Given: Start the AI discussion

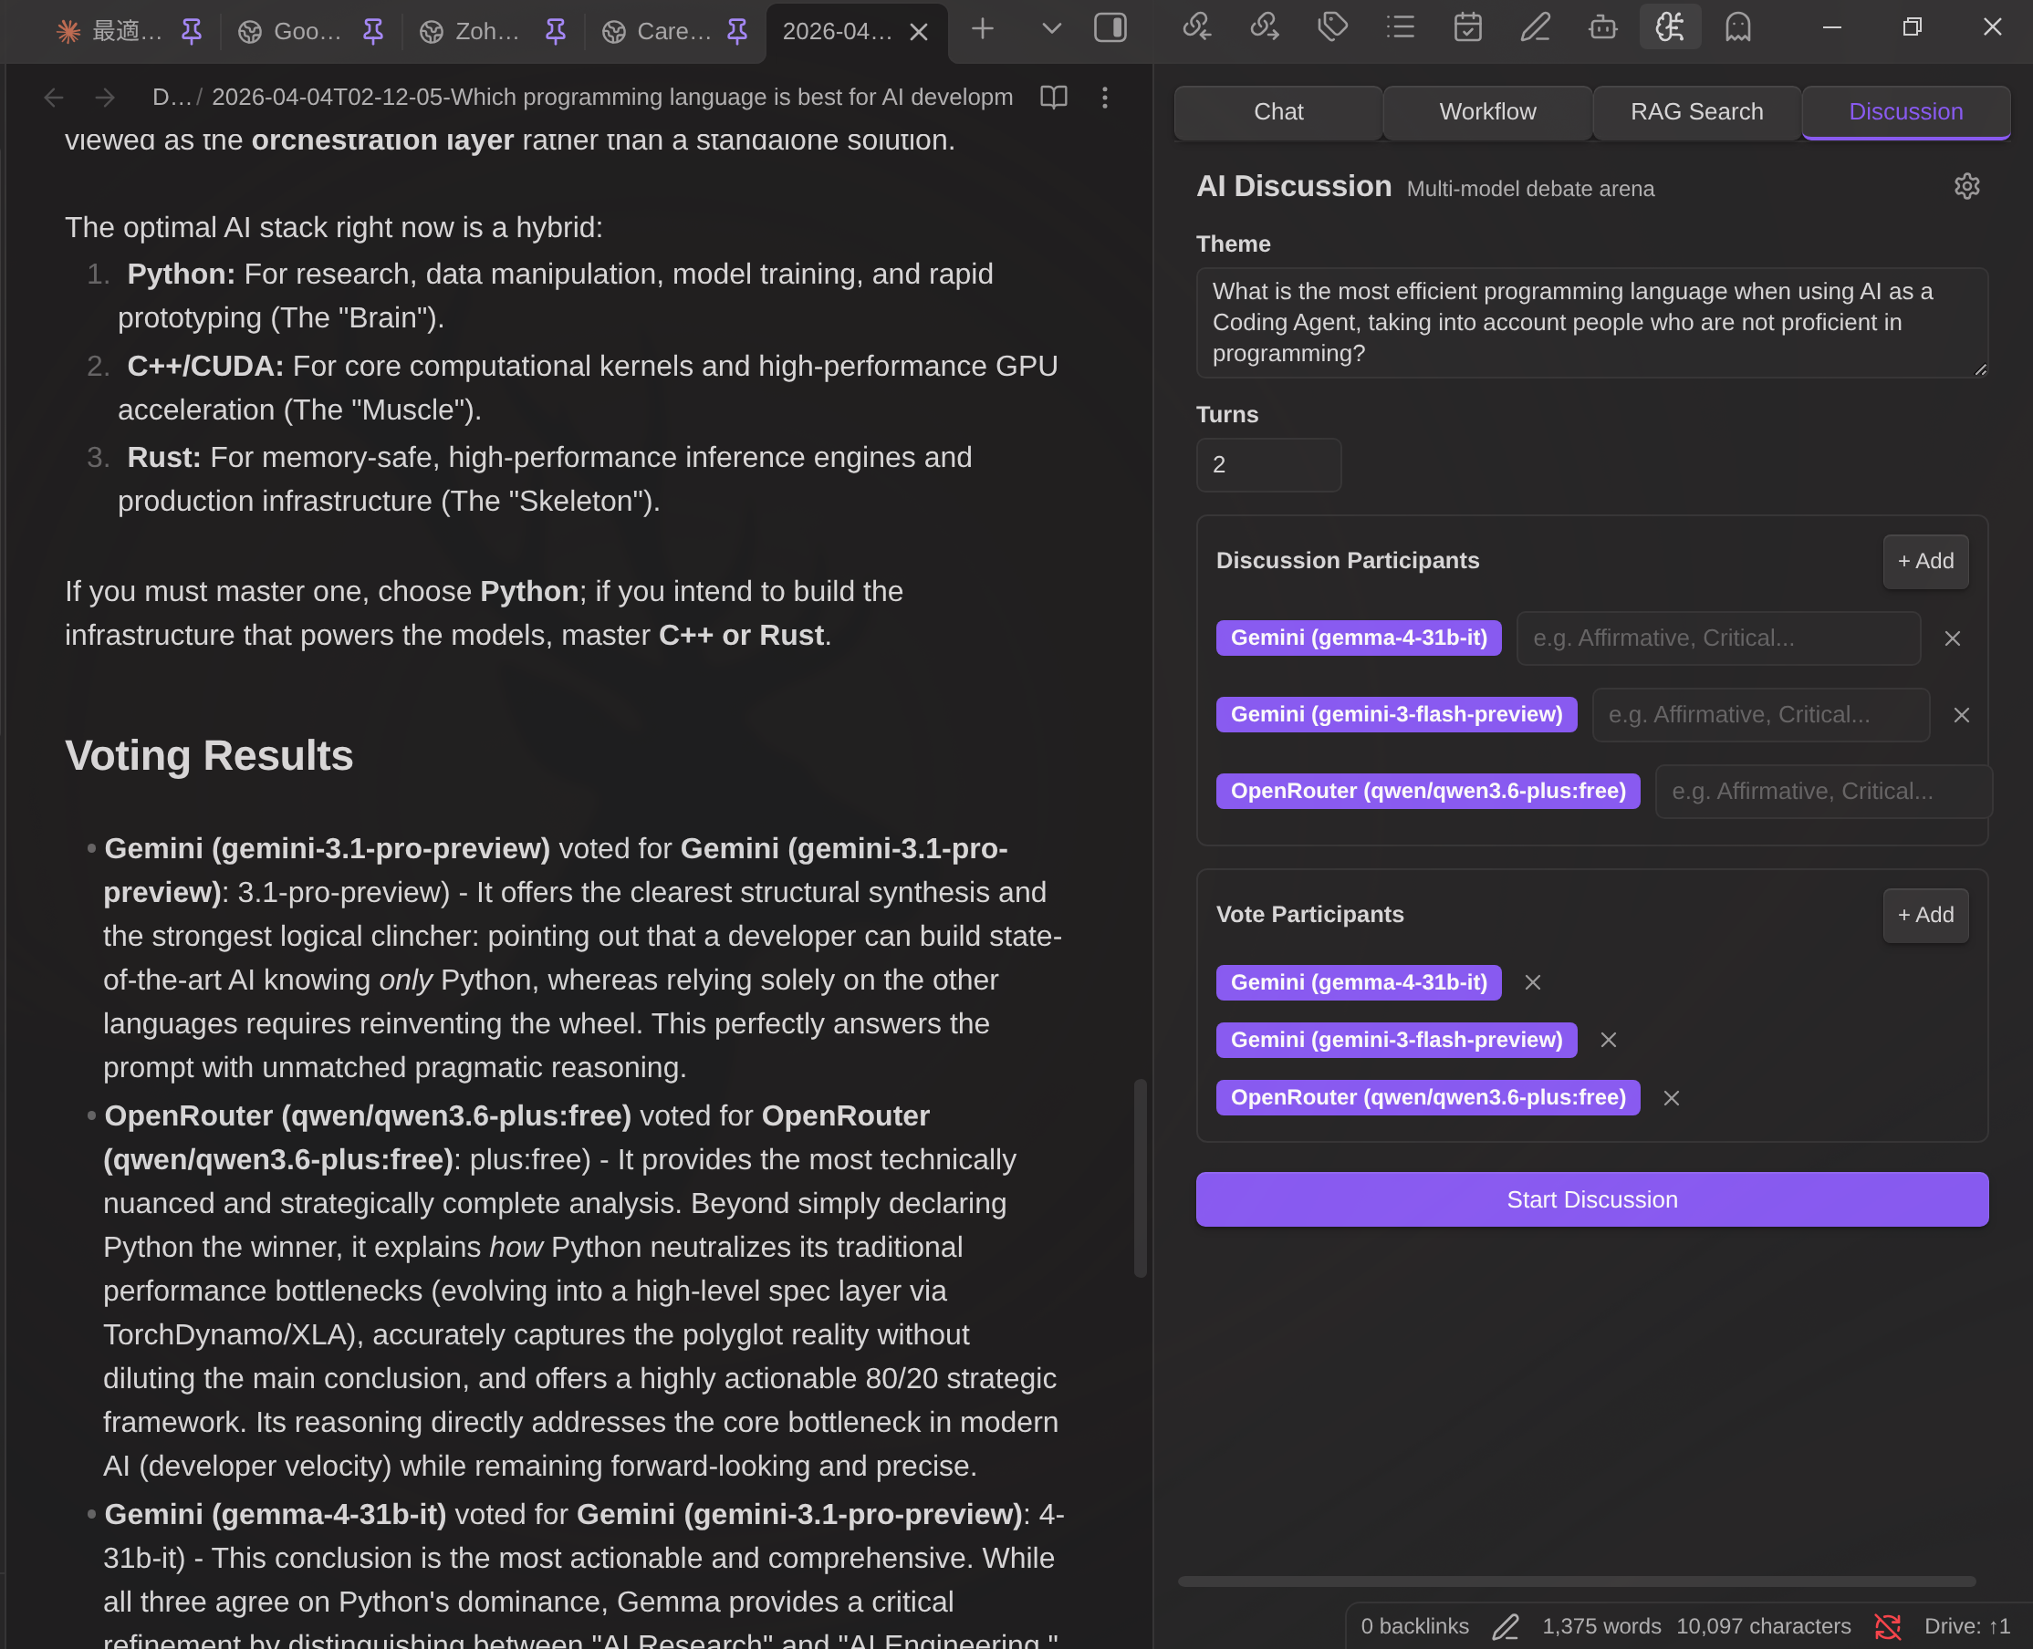Looking at the screenshot, I should click(1590, 1198).
